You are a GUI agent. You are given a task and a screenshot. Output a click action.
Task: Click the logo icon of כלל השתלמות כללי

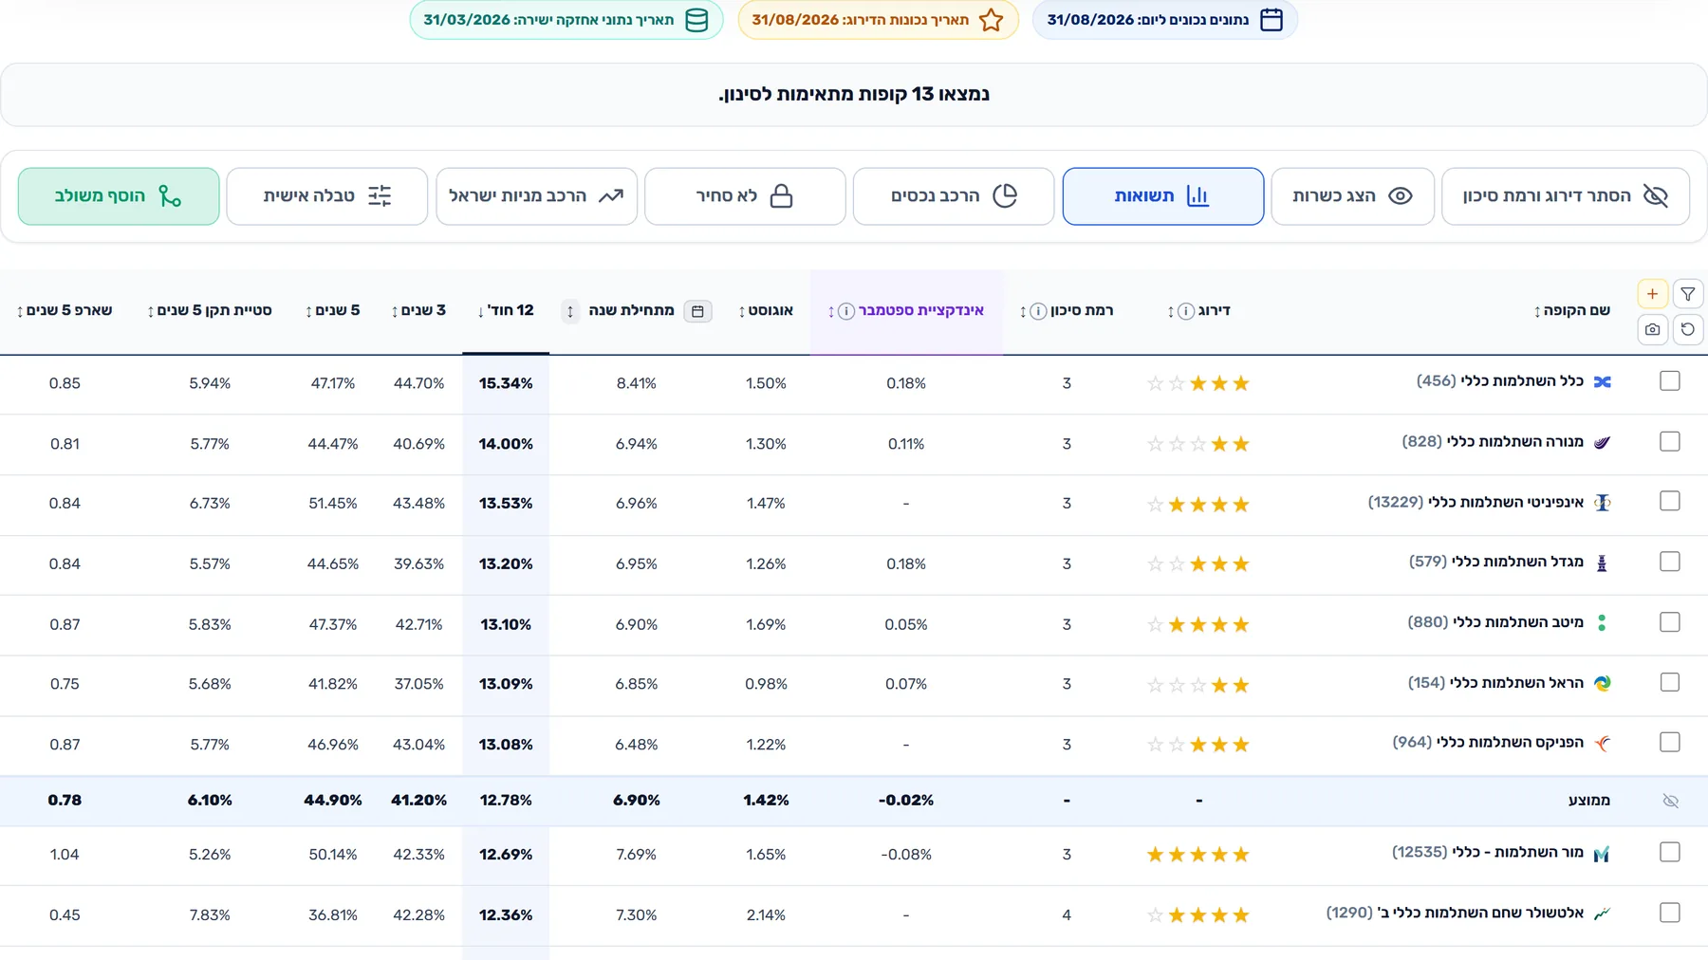[x=1602, y=382]
